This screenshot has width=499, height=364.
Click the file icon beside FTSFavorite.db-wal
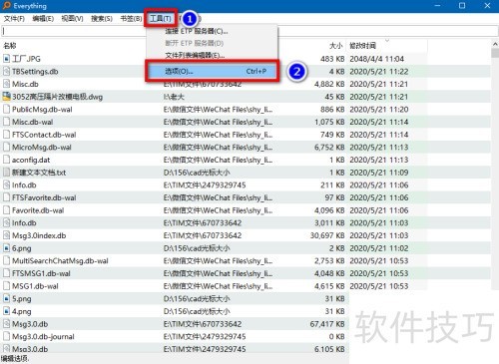(x=6, y=197)
